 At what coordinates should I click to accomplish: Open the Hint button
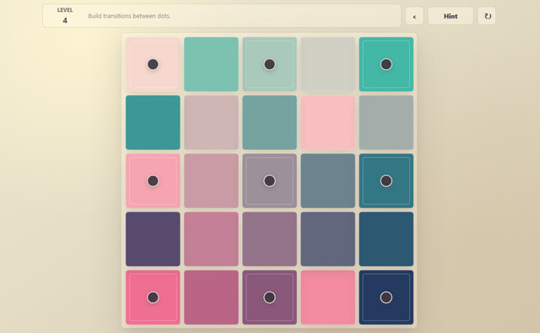click(x=451, y=16)
